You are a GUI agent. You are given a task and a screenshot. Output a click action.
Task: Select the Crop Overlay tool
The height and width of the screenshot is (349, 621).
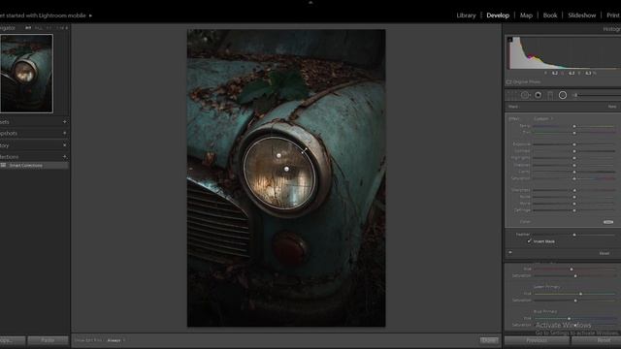511,95
